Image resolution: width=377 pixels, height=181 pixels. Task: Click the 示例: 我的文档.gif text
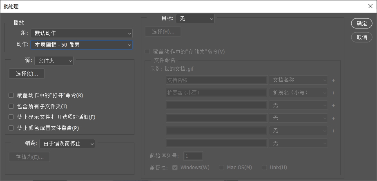(172, 69)
